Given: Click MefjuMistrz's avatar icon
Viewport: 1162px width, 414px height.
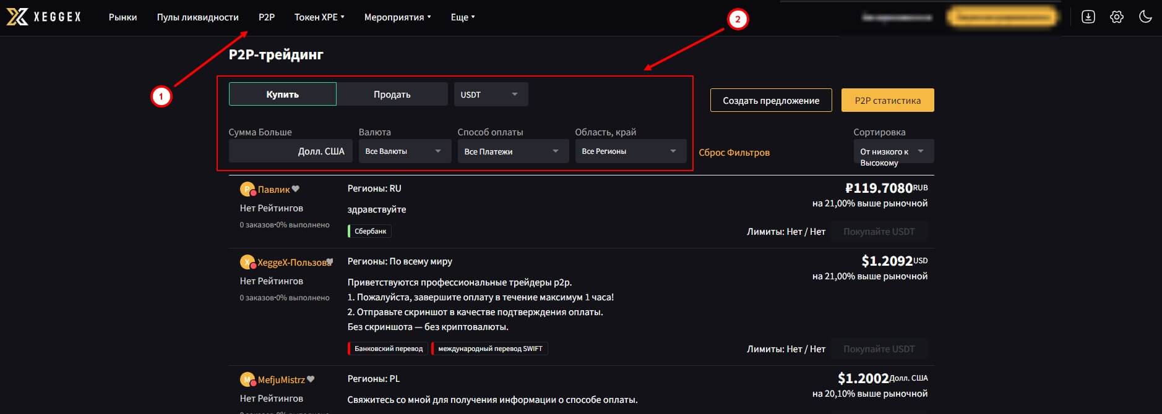Looking at the screenshot, I should 247,380.
